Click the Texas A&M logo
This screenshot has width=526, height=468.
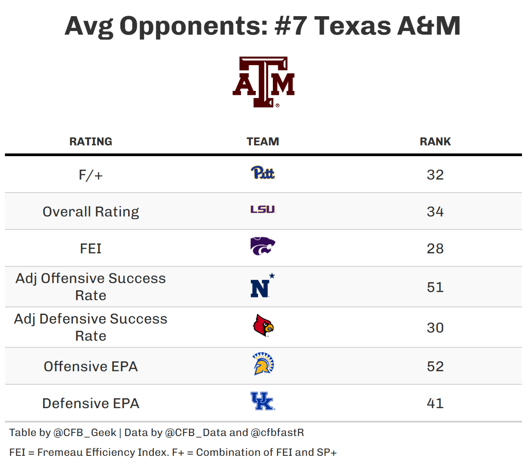point(263,82)
